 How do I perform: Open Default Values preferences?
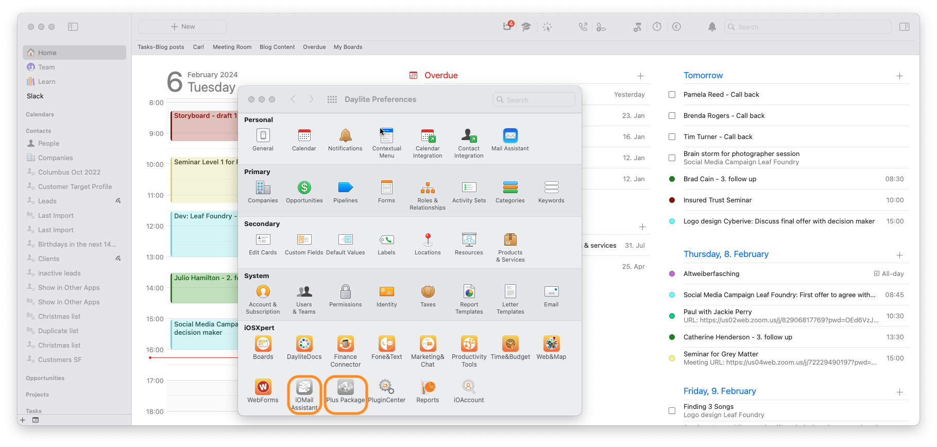[345, 239]
